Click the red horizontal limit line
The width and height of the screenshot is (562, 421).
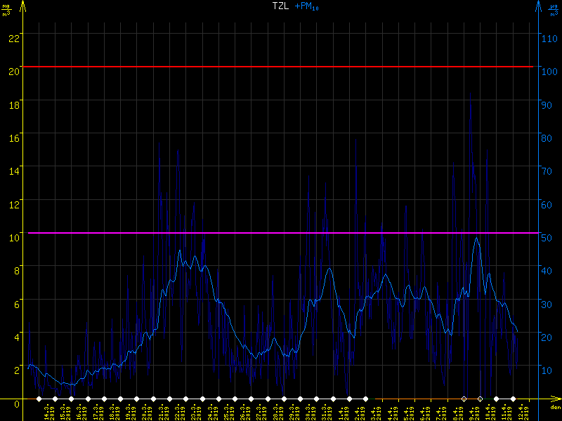coord(281,67)
